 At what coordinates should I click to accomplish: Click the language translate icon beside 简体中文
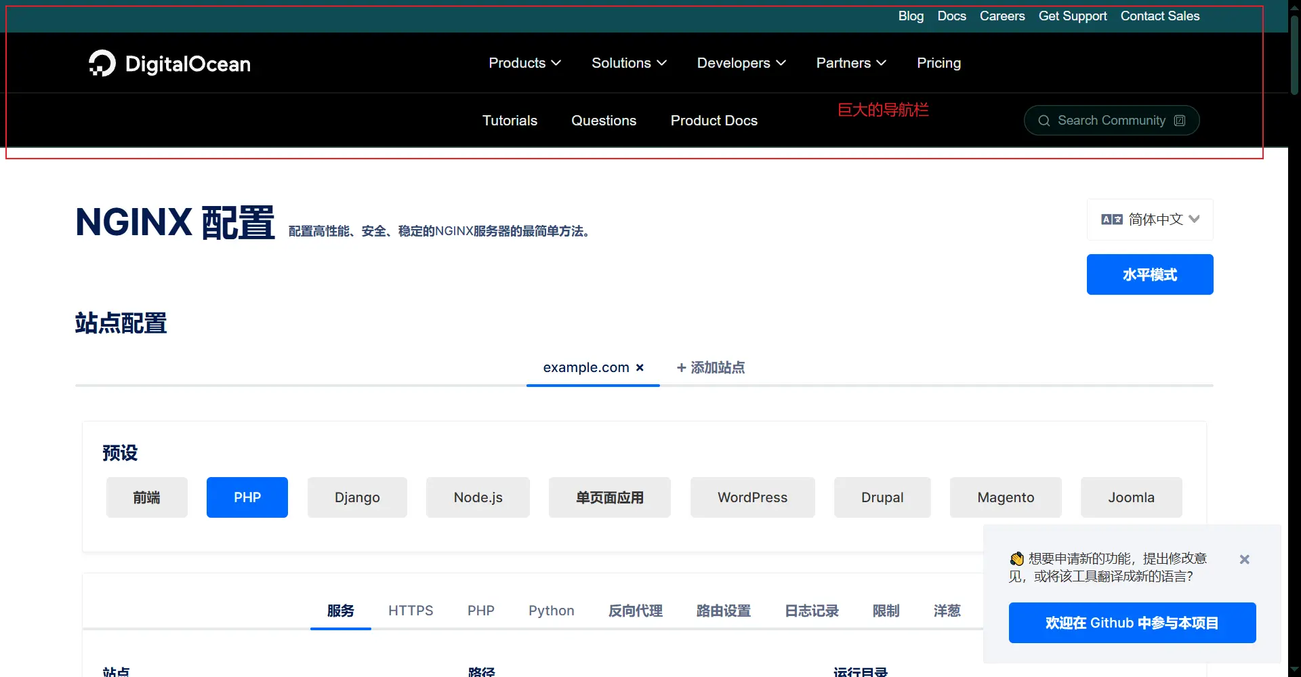point(1112,220)
